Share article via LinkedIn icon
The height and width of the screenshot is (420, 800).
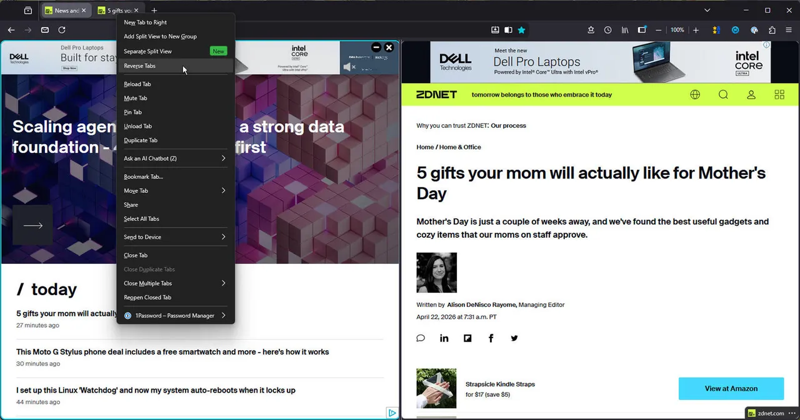tap(444, 338)
